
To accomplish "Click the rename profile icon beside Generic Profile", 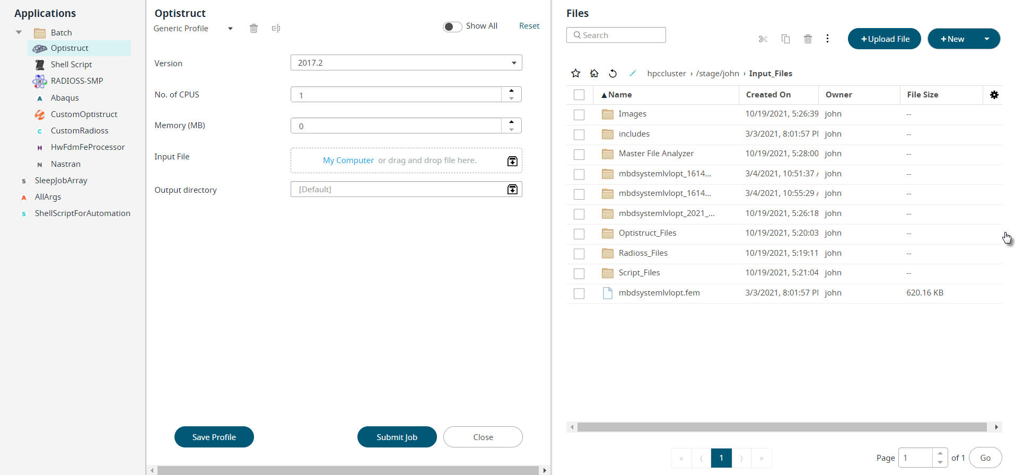I will coord(276,29).
